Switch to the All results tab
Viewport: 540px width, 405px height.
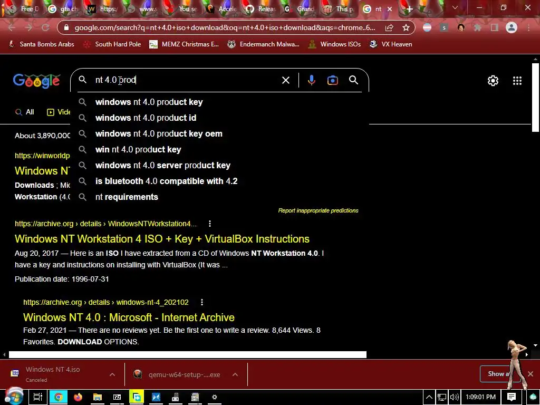24,112
